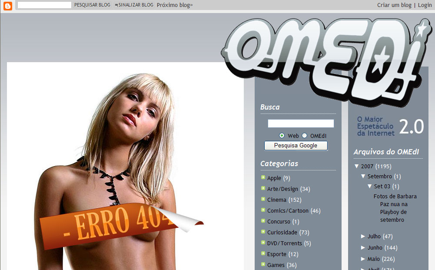
Task: Select the Web search radio button
Action: click(x=282, y=136)
